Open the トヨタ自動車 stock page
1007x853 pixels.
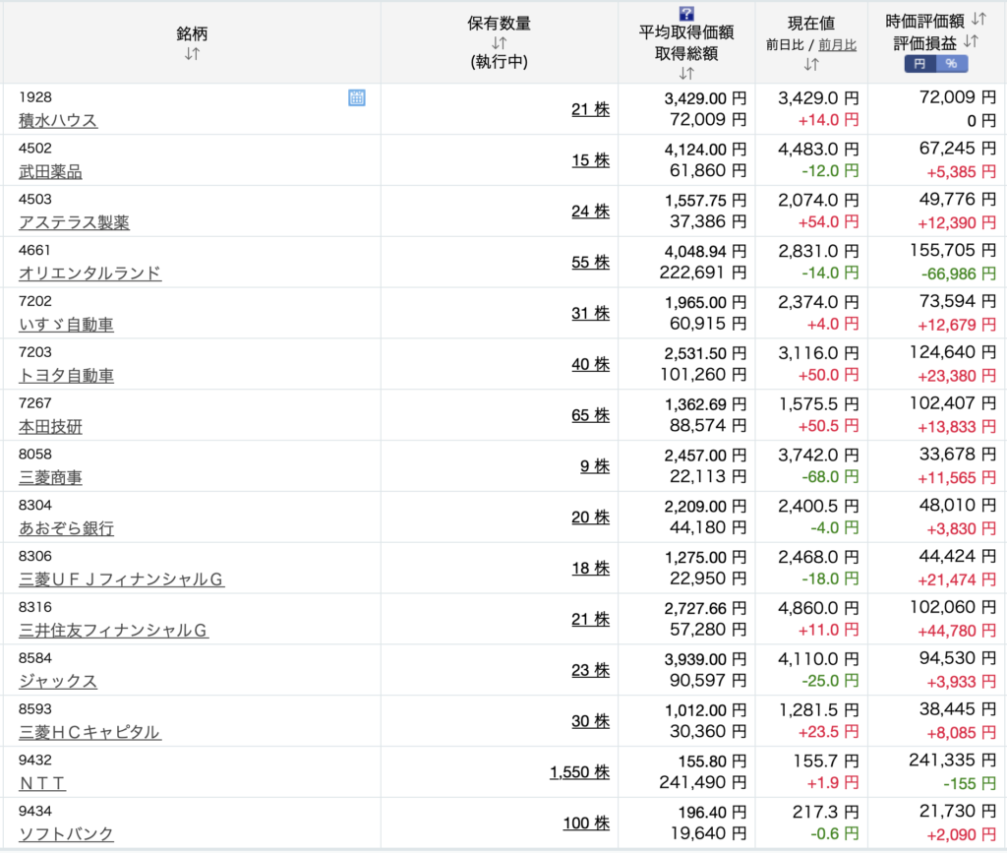66,376
